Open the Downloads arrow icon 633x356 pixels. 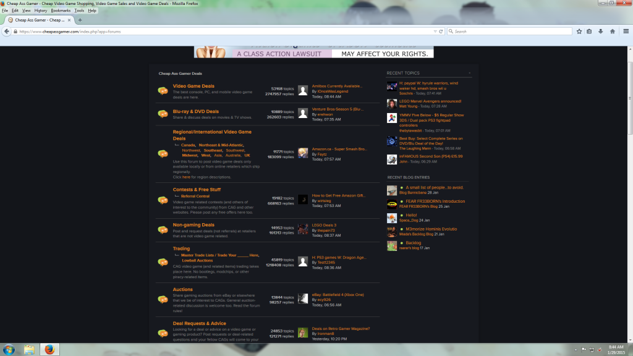(x=601, y=31)
